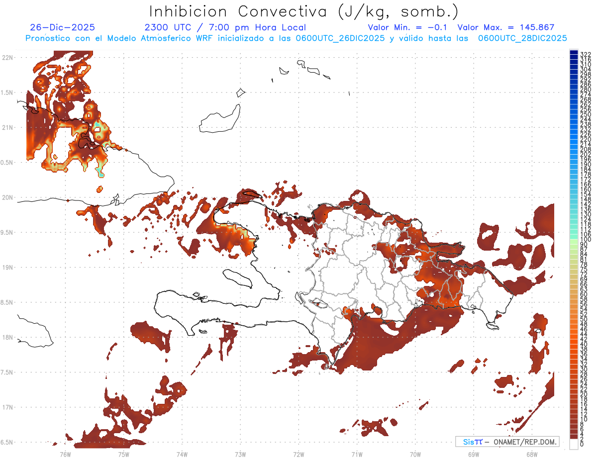This screenshot has height=461, width=597.
Task: Click the "76W" longitude label
Action: [65, 454]
